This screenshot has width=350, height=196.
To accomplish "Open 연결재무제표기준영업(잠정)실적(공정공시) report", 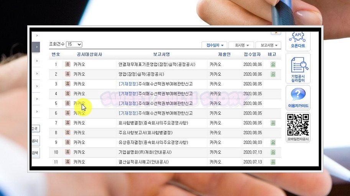I will pos(157,64).
